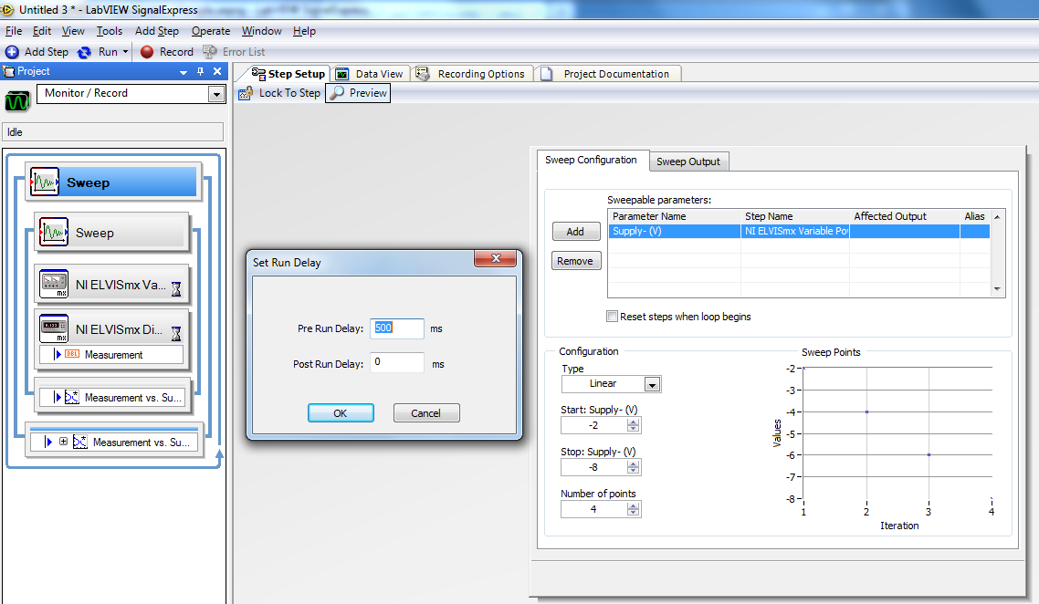This screenshot has height=604, width=1039.
Task: Select the NI ELVISmx Digital Multimeter icon
Action: pyautogui.click(x=54, y=328)
